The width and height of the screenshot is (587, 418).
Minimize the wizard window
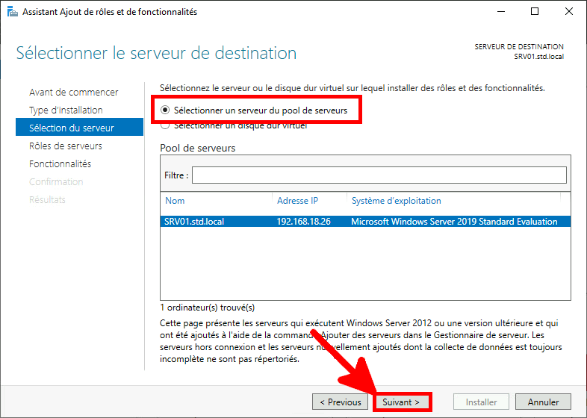(x=501, y=12)
